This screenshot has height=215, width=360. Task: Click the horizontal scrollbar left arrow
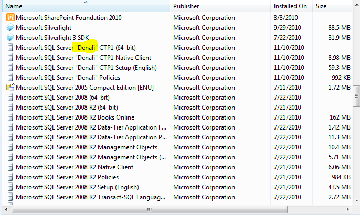coord(6,209)
